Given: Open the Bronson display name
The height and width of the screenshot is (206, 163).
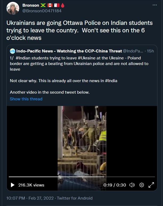Looking at the screenshot, I should tap(31, 5).
